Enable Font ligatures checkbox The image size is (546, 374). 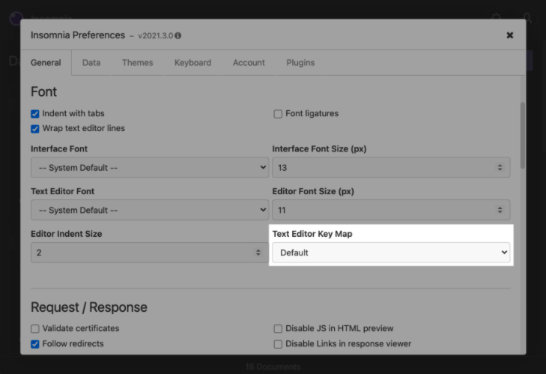[x=278, y=114]
